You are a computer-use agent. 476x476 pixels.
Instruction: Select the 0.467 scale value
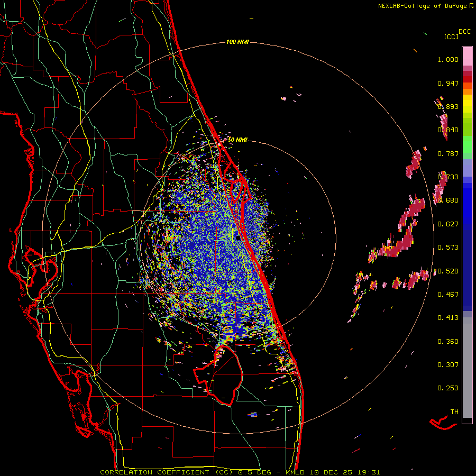[448, 295]
